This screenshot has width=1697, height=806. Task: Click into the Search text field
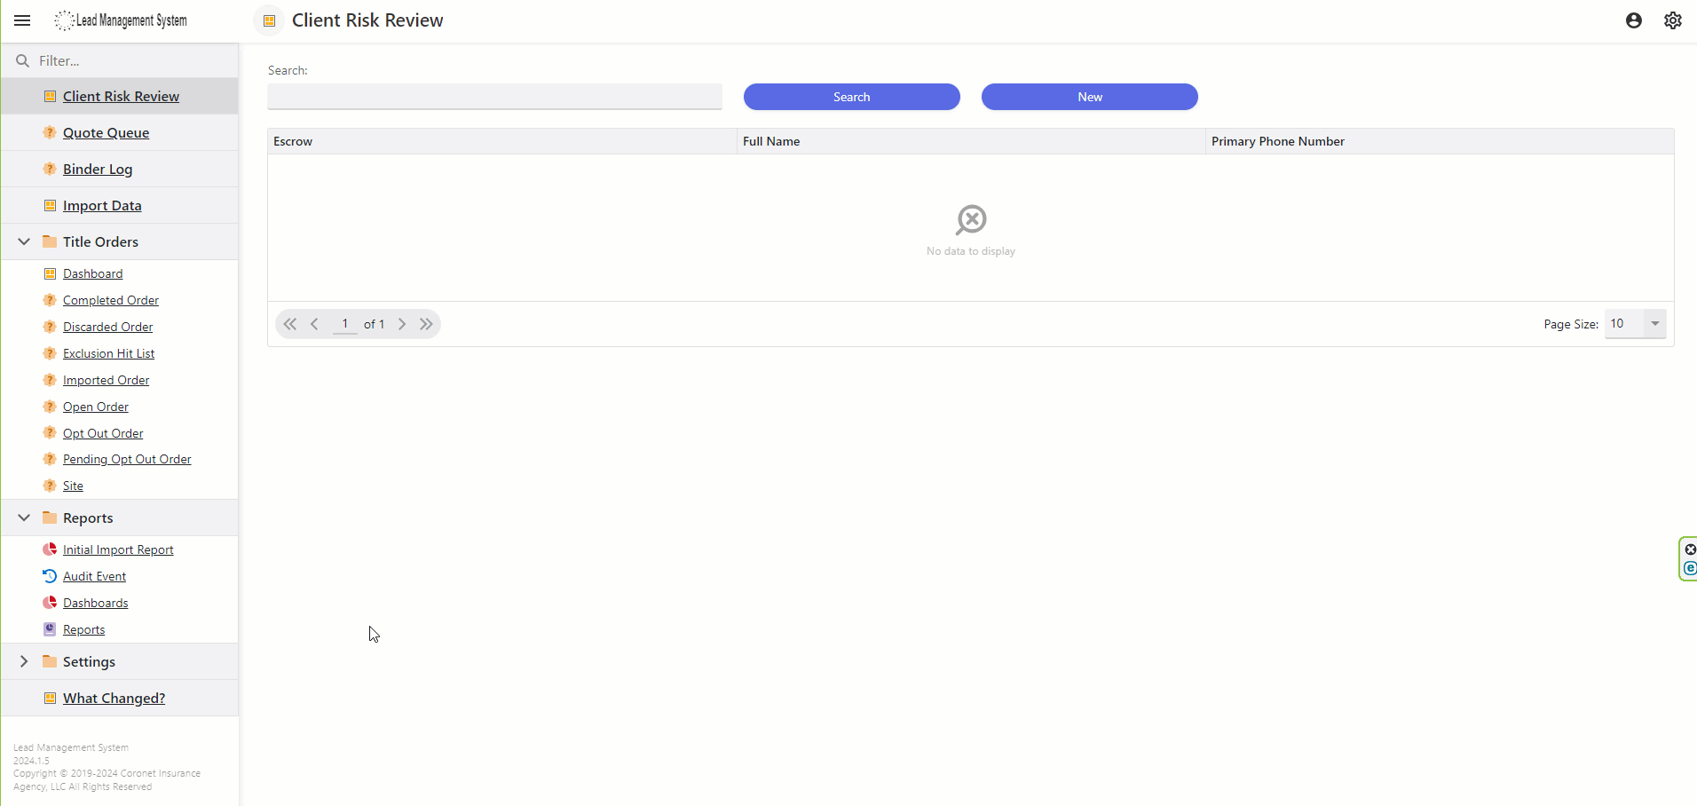494,97
